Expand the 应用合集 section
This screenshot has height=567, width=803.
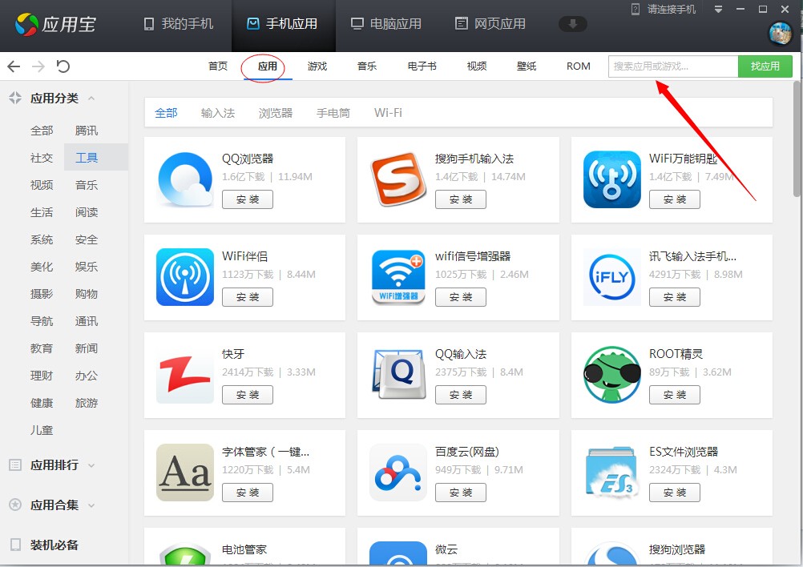pyautogui.click(x=91, y=505)
